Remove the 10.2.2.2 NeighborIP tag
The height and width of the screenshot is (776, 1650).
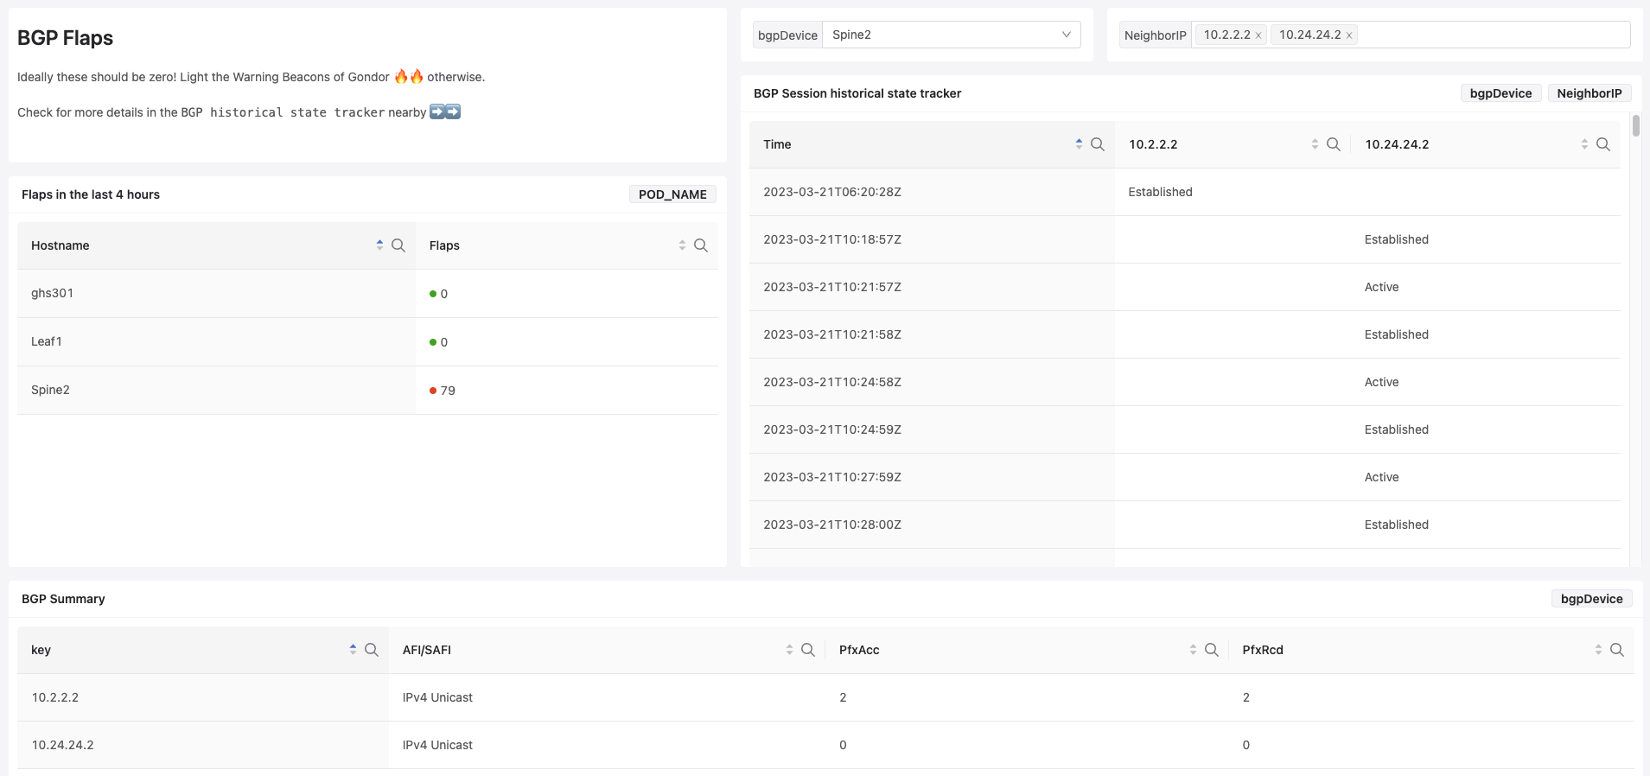(x=1258, y=35)
